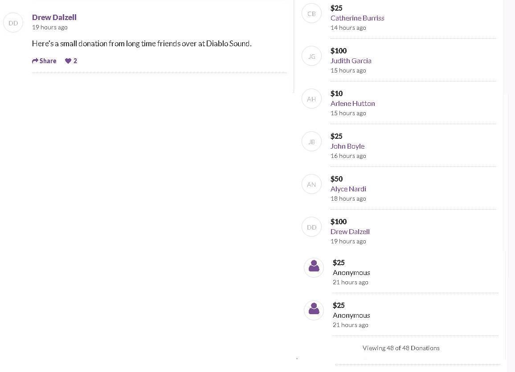Click the JB avatar circle
The image size is (515, 372).
tap(311, 142)
